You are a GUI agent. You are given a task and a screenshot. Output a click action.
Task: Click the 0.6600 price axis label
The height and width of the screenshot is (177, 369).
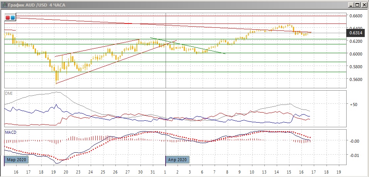pos(356,16)
